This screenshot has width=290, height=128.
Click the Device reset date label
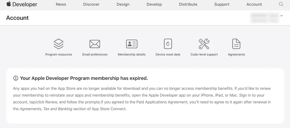pyautogui.click(x=168, y=54)
